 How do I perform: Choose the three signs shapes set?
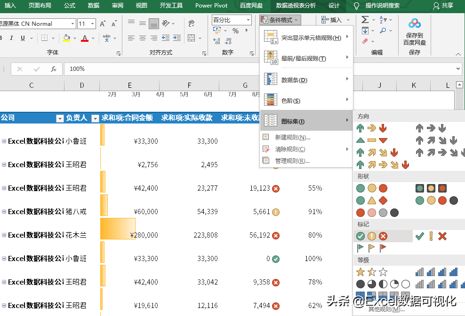click(x=372, y=200)
